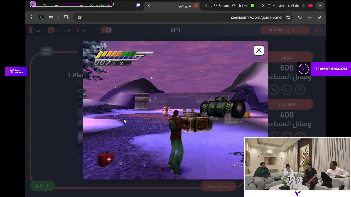Open the browser three-dot menu
The height and width of the screenshot is (197, 351).
31,17
